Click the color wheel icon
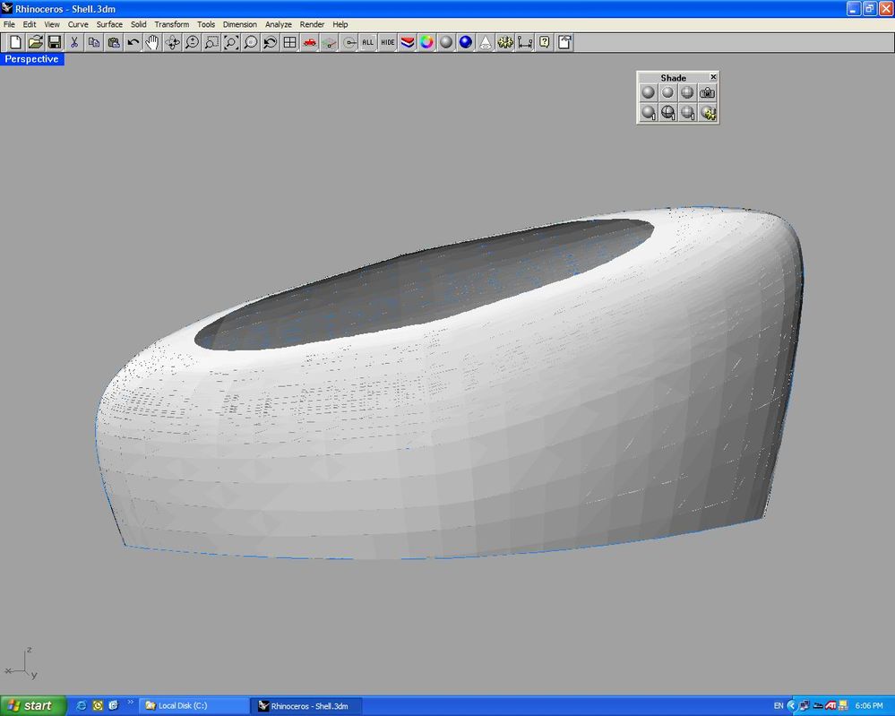This screenshot has width=895, height=716. (426, 42)
